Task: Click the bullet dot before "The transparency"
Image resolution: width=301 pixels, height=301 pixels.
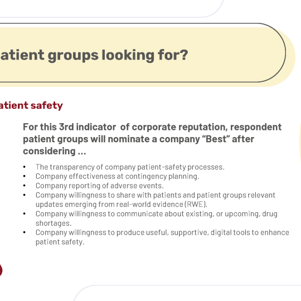Action: pyautogui.click(x=24, y=167)
